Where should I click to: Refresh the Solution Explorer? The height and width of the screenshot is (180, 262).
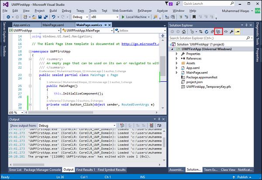point(206,32)
